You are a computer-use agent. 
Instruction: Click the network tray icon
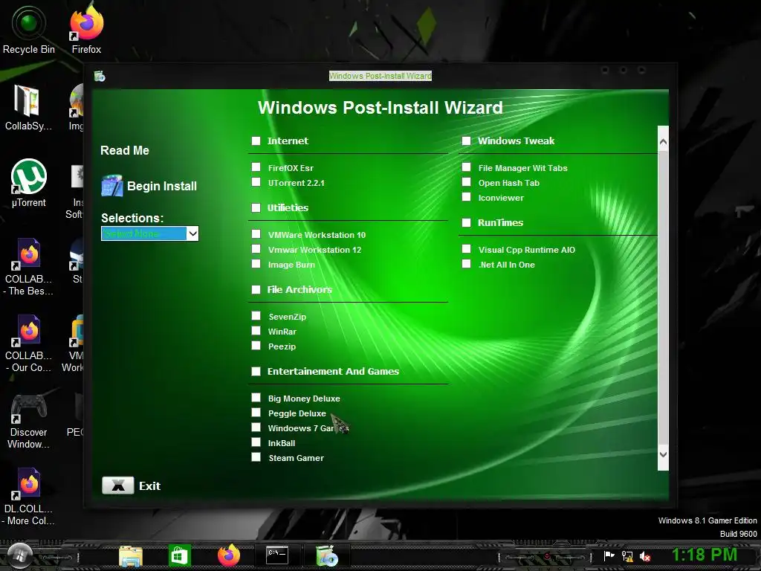point(627,556)
